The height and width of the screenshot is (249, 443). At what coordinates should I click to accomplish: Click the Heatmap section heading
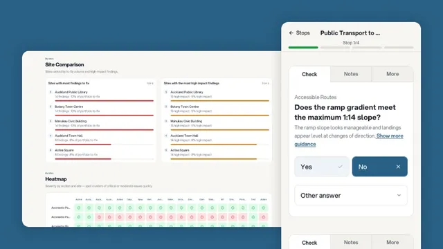pyautogui.click(x=56, y=179)
